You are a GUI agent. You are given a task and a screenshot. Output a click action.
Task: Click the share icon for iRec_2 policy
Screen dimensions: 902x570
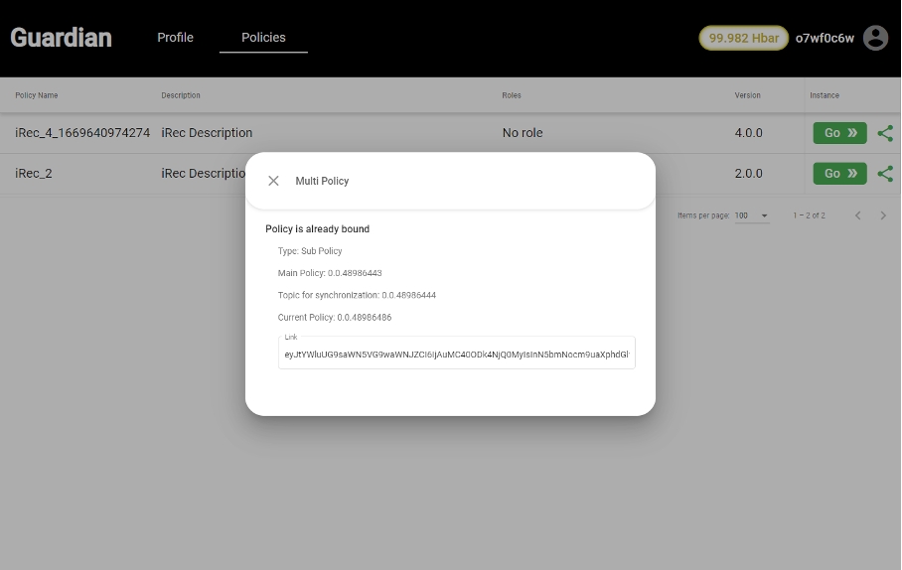click(x=885, y=173)
